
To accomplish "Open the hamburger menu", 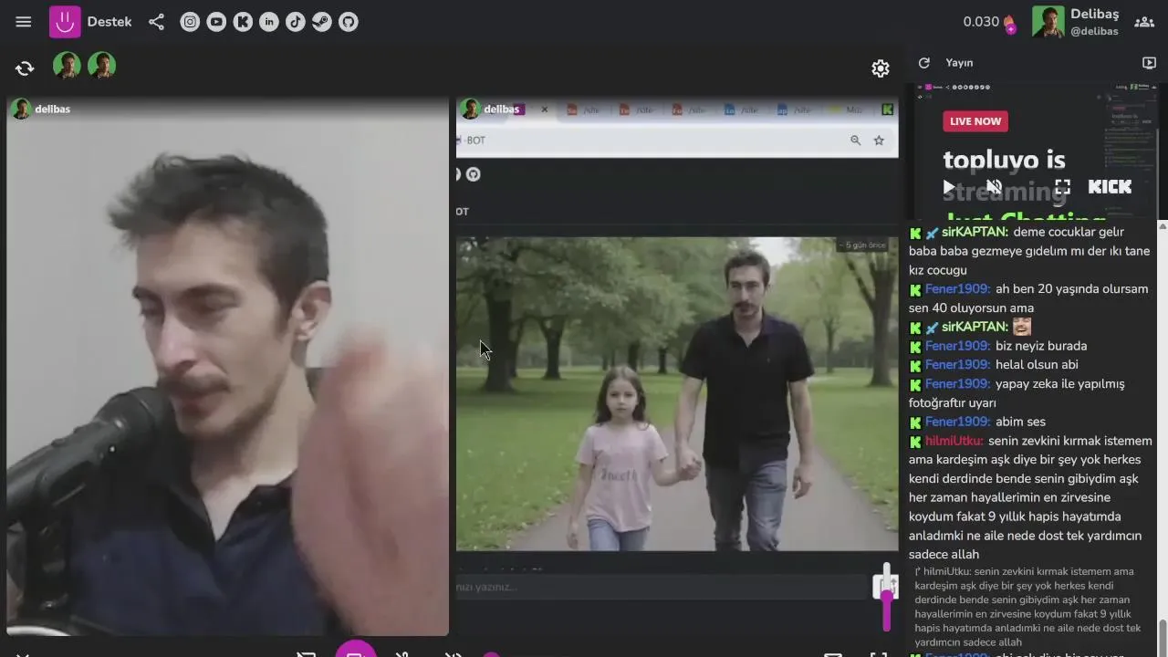I will pyautogui.click(x=24, y=22).
